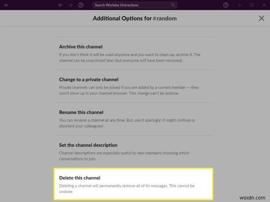Go forward using the right arrow

point(70,5)
